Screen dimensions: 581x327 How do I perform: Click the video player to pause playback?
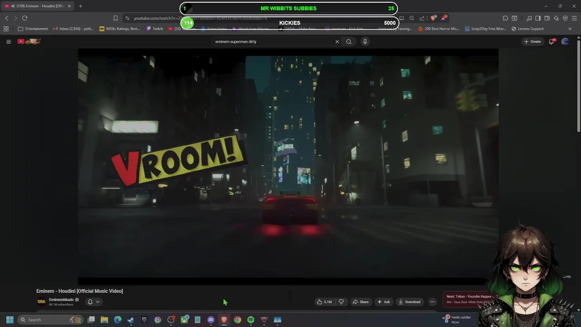[288, 167]
